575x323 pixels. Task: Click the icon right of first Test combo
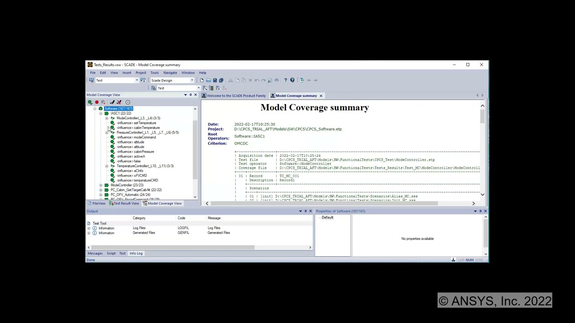click(x=143, y=80)
